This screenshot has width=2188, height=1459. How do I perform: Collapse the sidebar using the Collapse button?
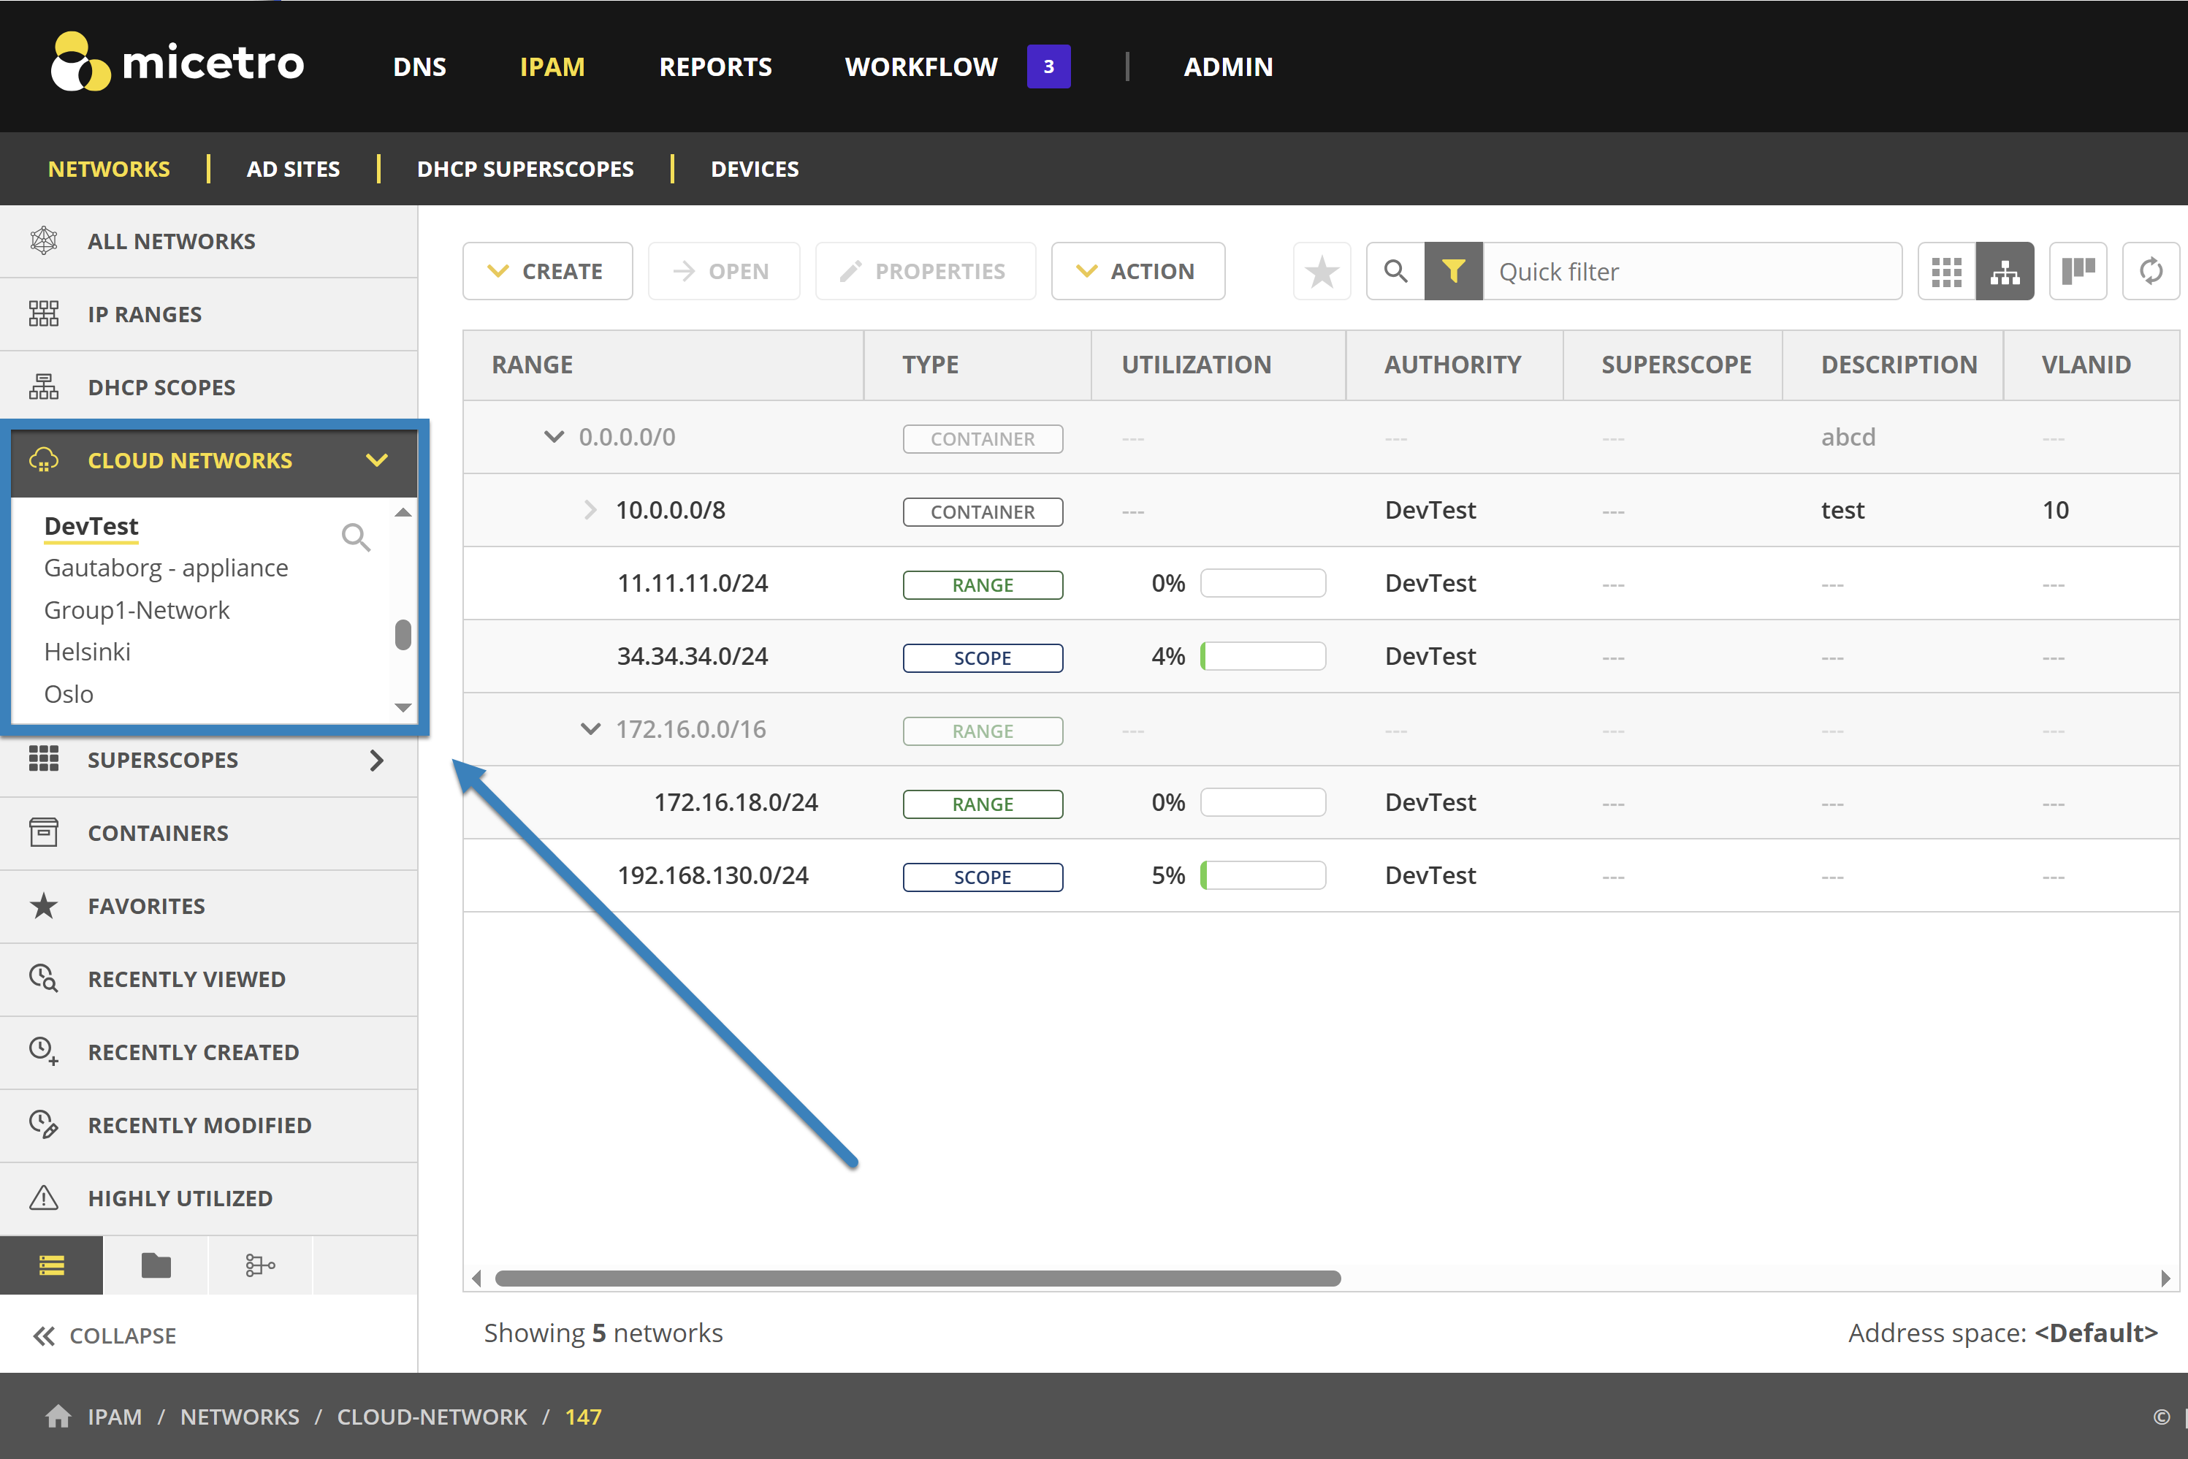[x=104, y=1336]
